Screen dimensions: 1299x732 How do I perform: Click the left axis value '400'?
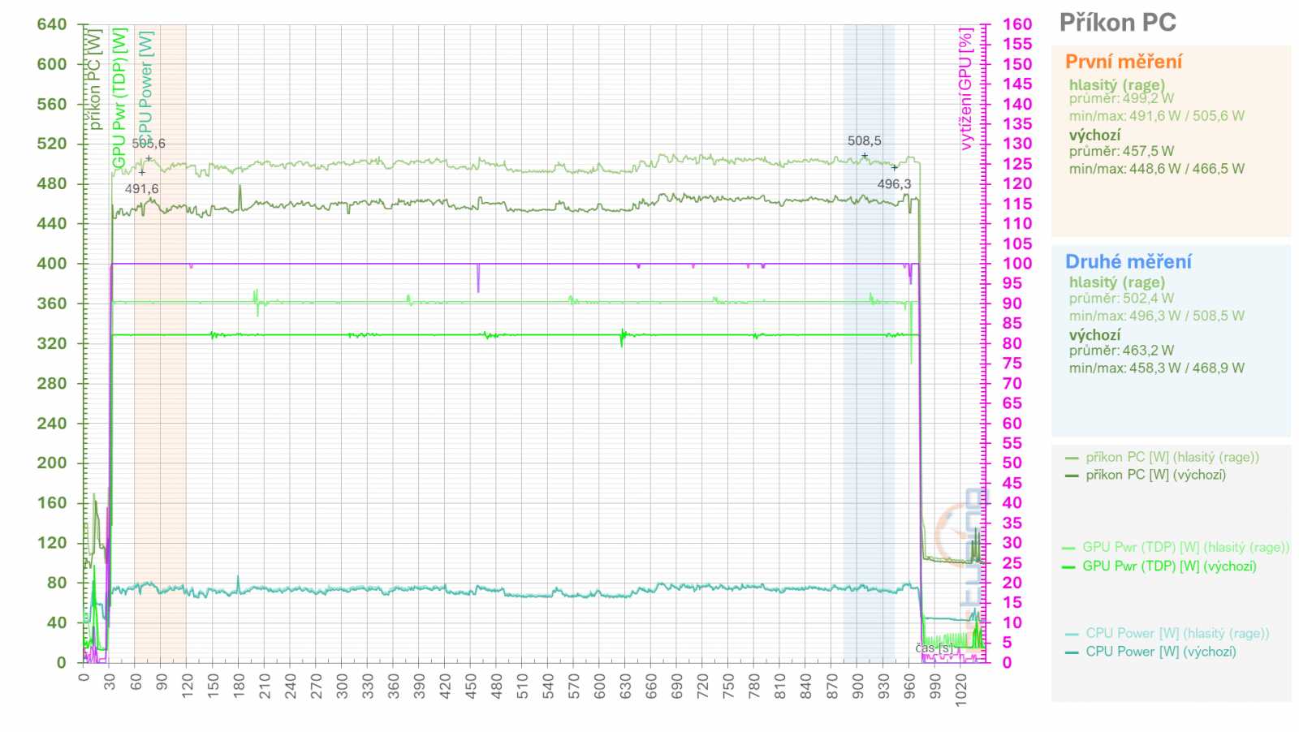[x=52, y=264]
